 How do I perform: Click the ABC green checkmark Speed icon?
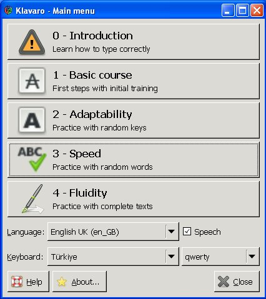32,159
